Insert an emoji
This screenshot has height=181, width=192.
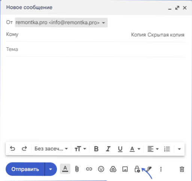click(101, 169)
